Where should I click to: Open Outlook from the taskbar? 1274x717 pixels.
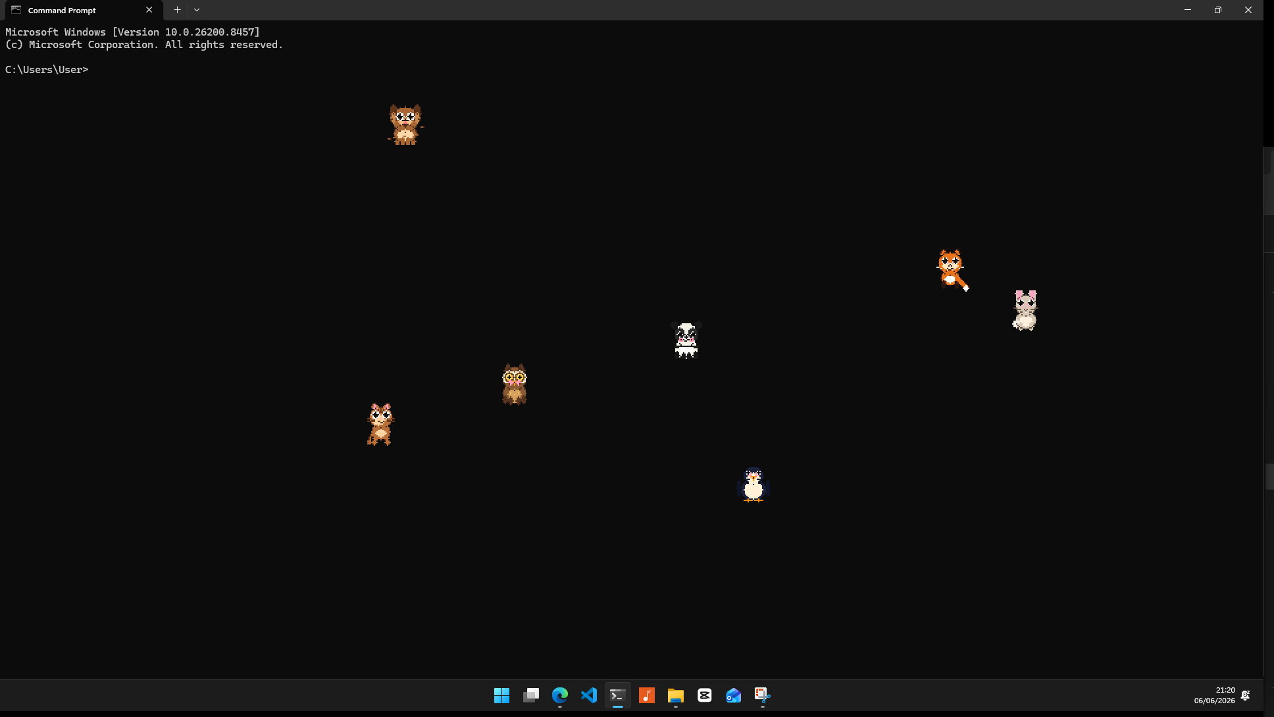point(734,695)
